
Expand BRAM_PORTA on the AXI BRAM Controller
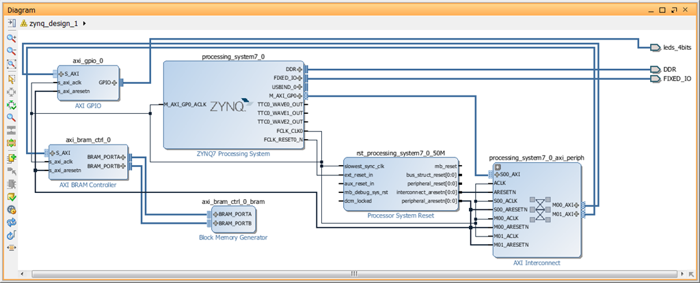(124, 157)
